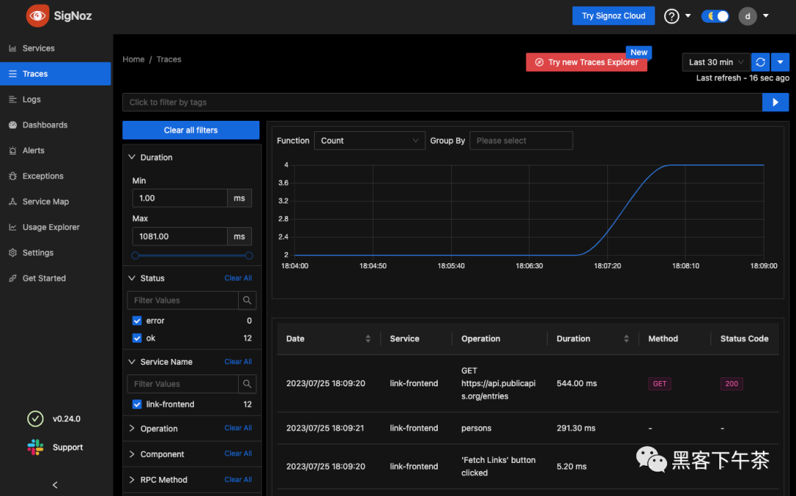796x496 pixels.
Task: Go to Service Map in sidebar
Action: tap(45, 202)
